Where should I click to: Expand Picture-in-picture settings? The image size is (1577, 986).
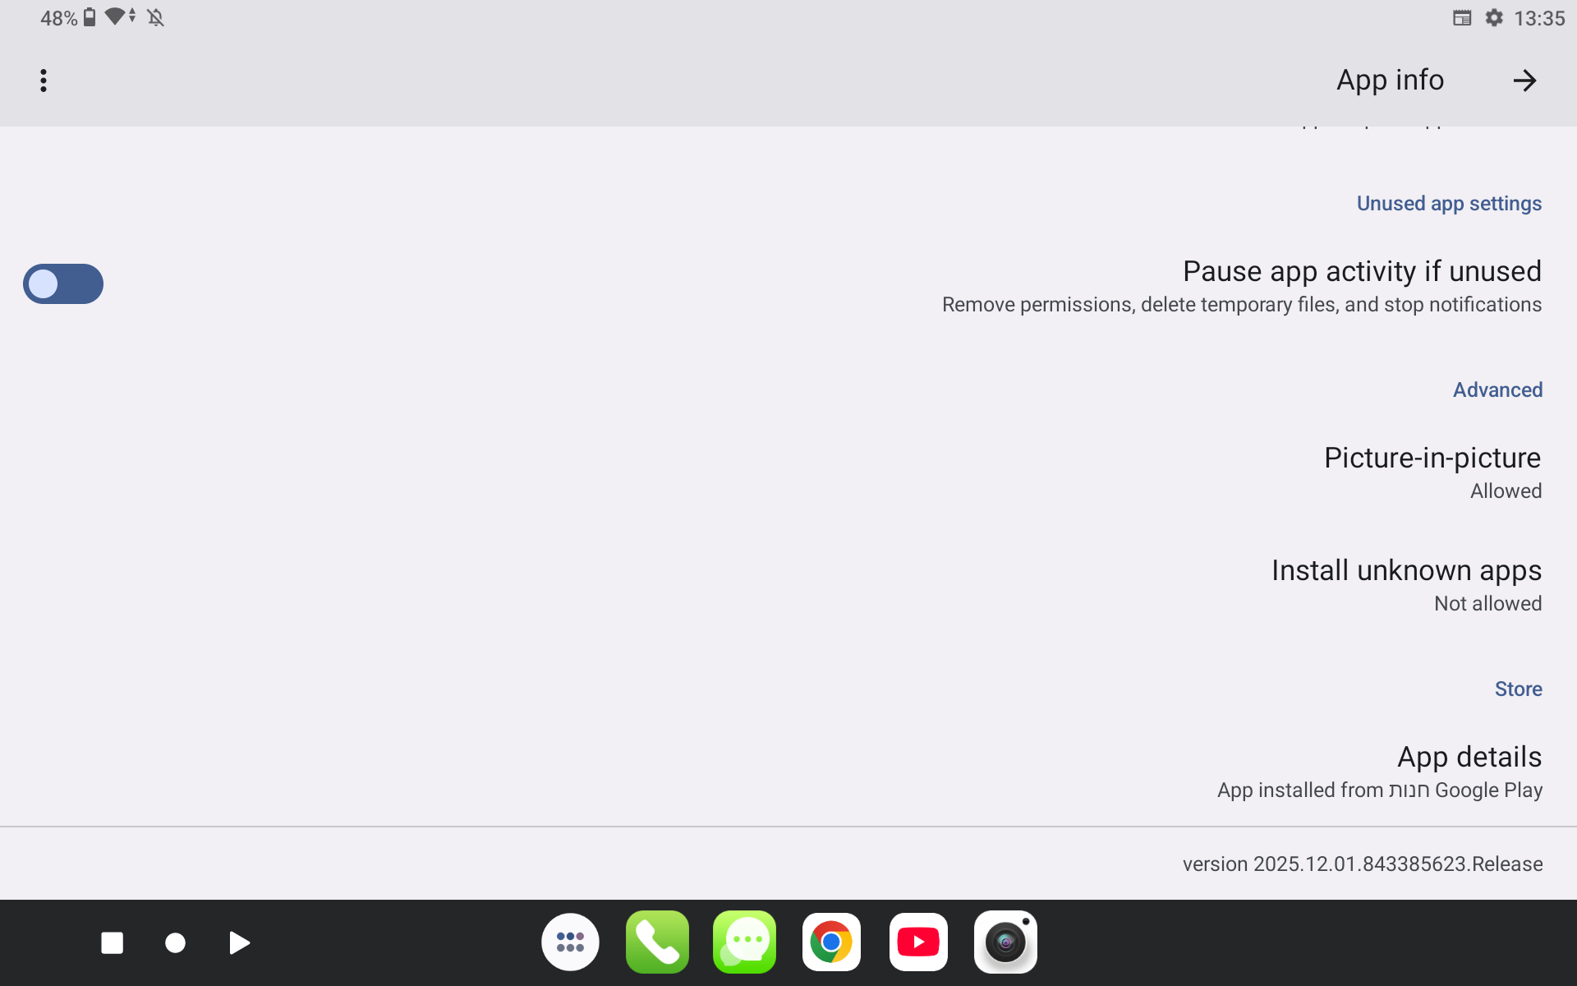pyautogui.click(x=1432, y=472)
